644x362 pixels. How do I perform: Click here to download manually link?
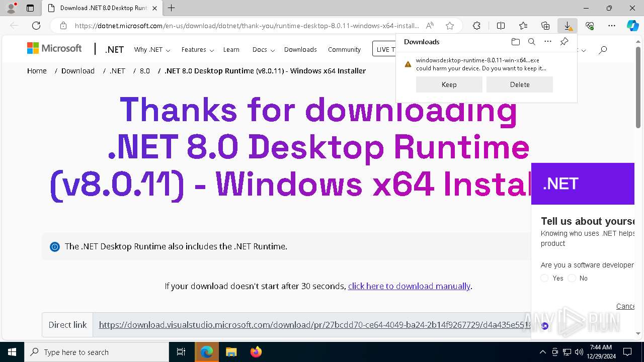pos(409,286)
